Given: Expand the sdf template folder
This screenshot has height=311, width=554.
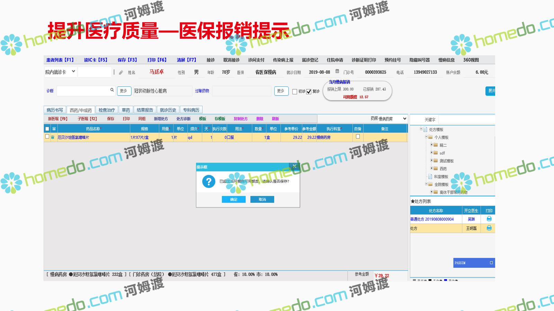Looking at the screenshot, I should coord(431,152).
